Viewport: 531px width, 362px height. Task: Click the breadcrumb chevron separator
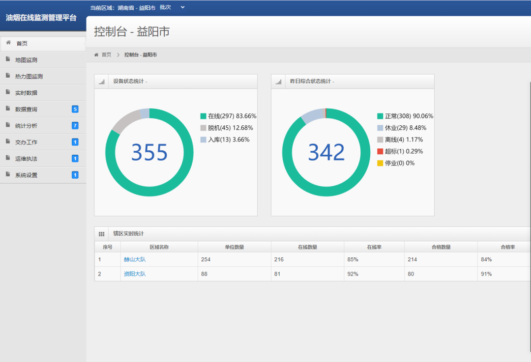[118, 55]
